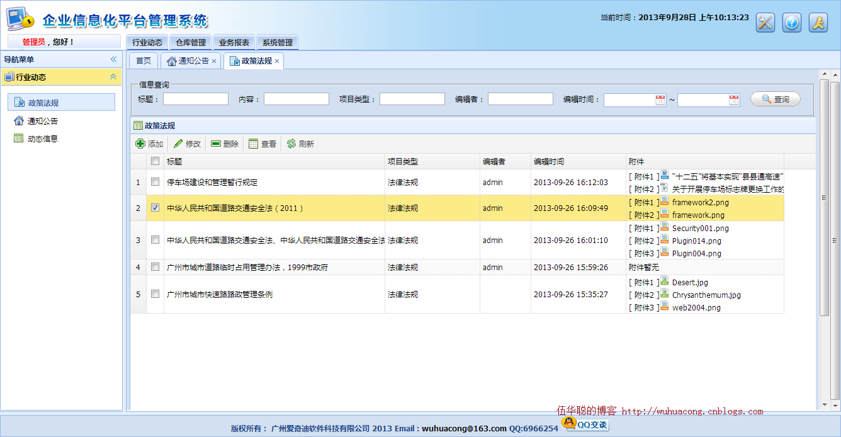This screenshot has height=437, width=841.
Task: Sort by the 标题 column header
Action: tap(274, 161)
